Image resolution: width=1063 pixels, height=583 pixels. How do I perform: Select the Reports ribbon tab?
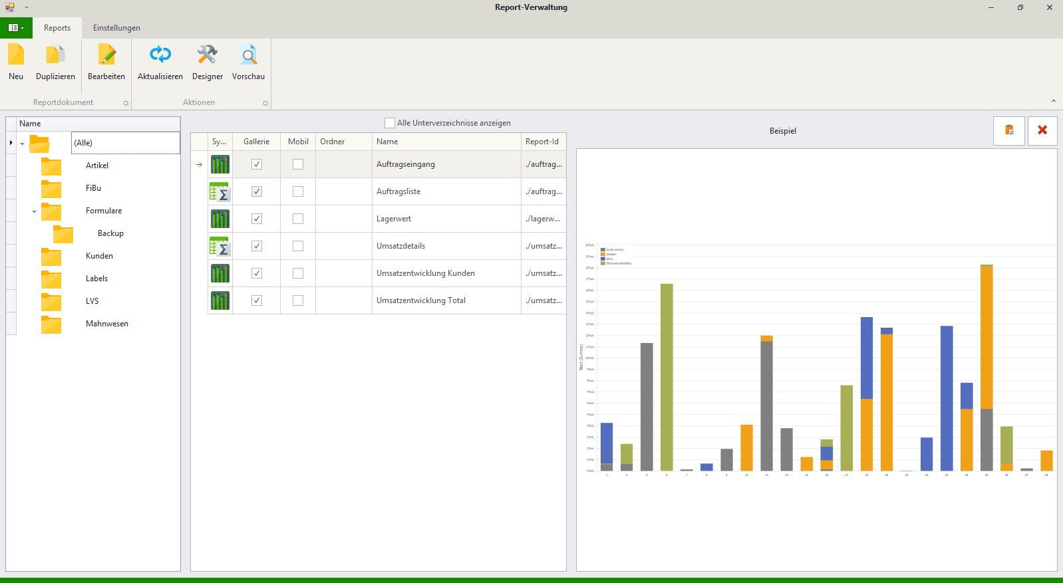coord(57,28)
